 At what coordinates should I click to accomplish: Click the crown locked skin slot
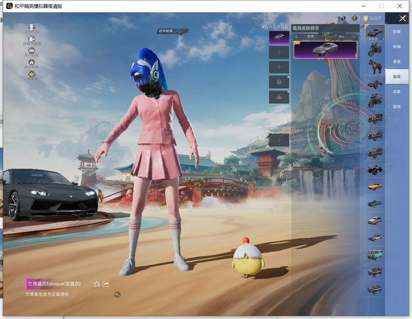pos(279,97)
